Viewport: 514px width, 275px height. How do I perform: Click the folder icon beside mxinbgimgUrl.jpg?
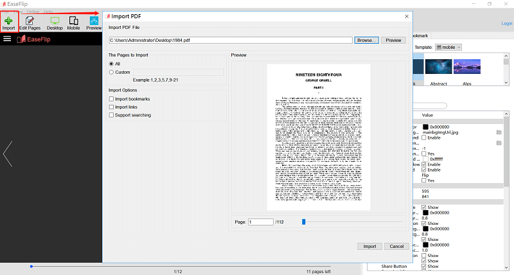pyautogui.click(x=499, y=132)
